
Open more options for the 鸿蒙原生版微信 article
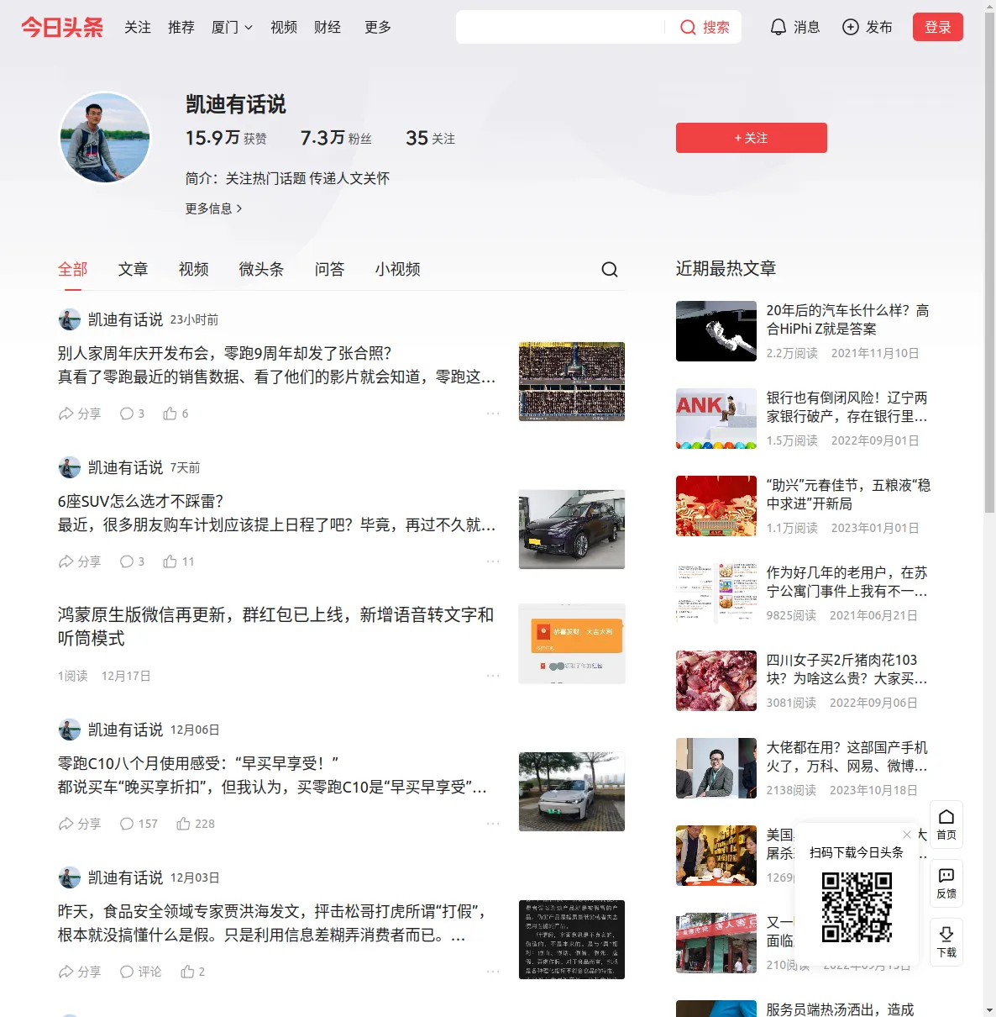pos(493,676)
